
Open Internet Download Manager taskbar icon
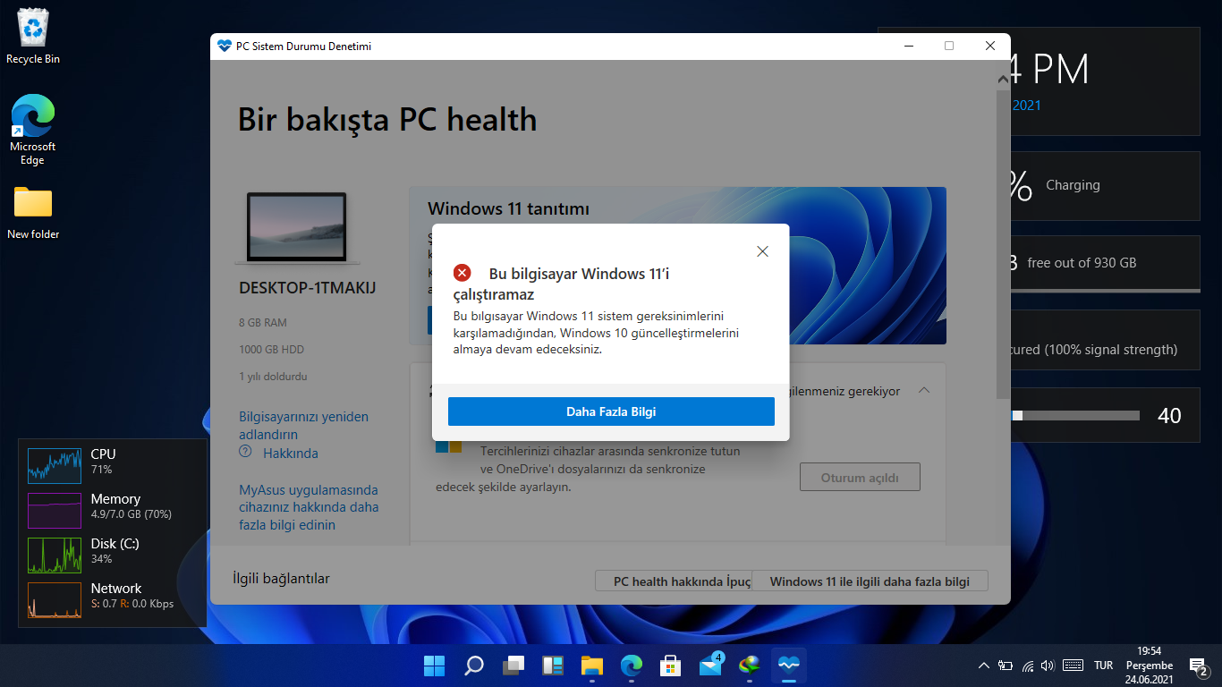[x=750, y=666]
